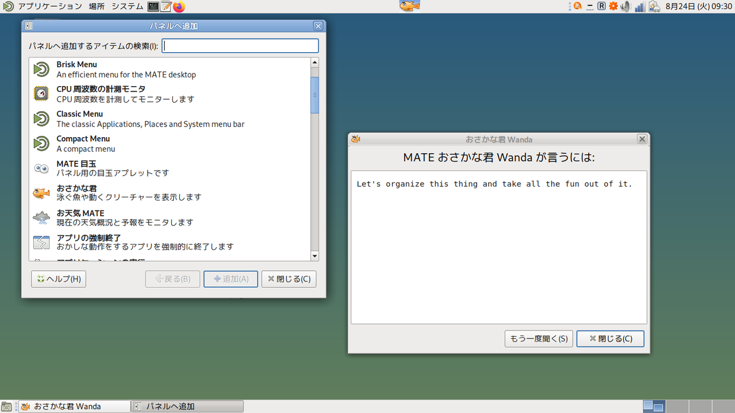Click 閉じる(C) in Wanda dialog

610,339
